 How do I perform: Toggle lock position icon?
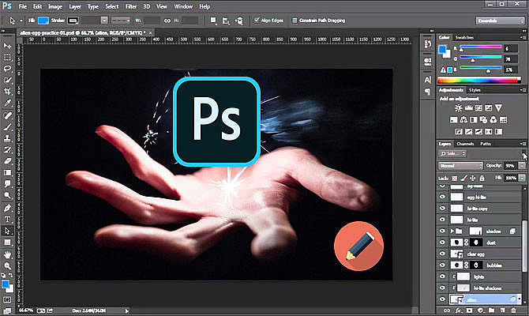[473, 178]
